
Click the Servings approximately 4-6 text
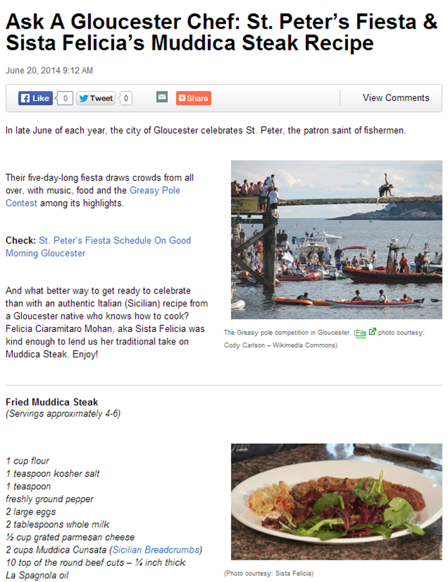(x=63, y=414)
